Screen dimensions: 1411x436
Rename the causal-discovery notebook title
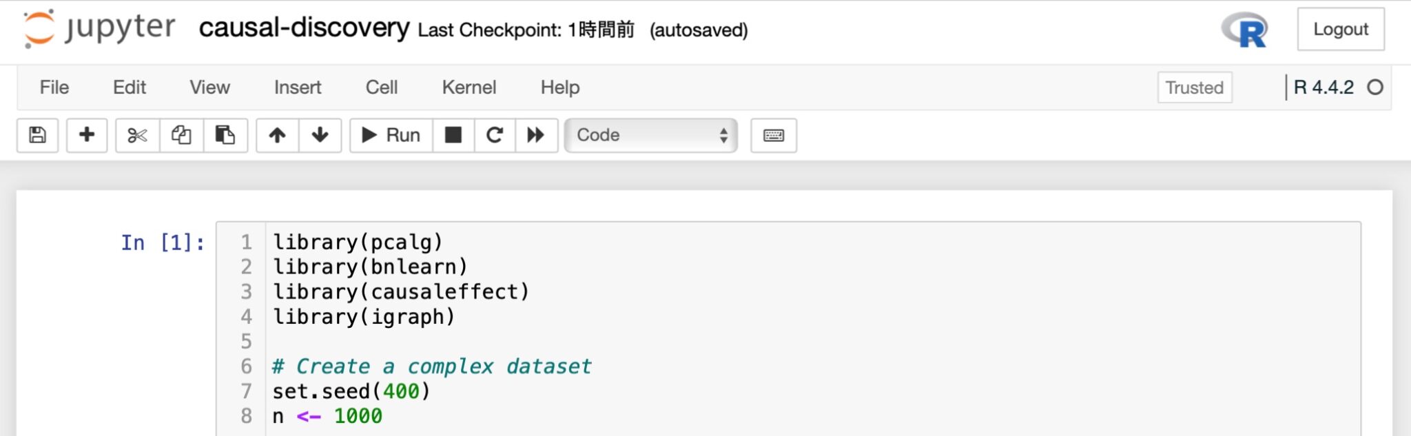pyautogui.click(x=304, y=28)
